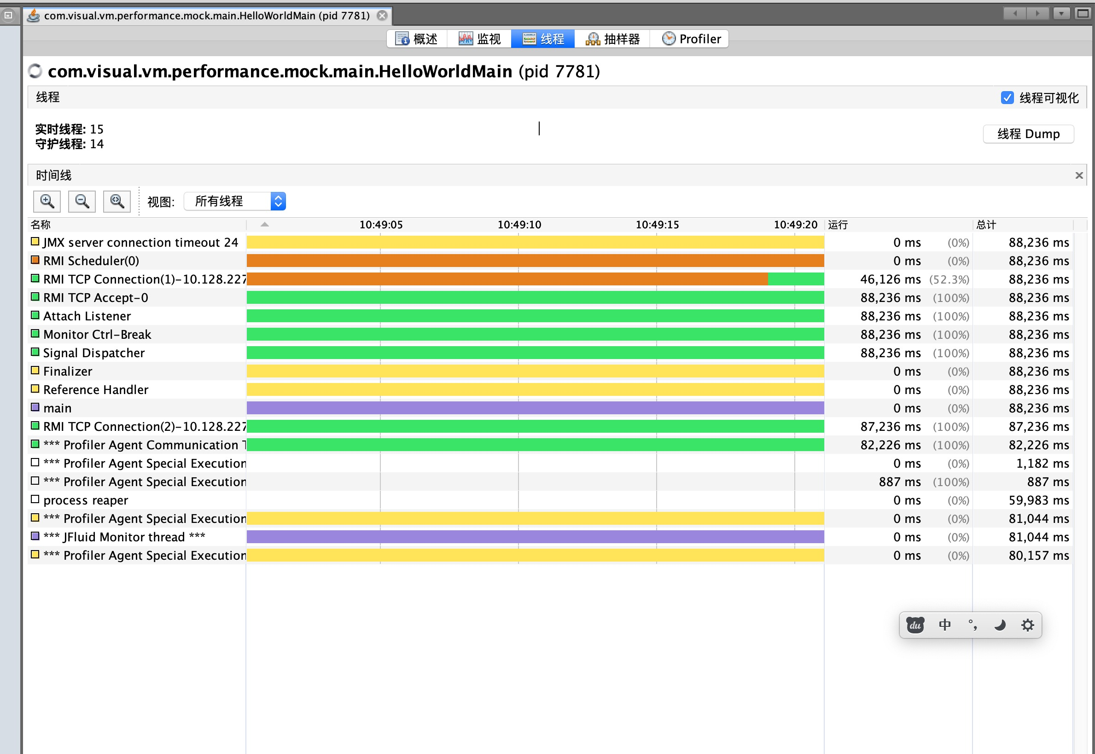1095x754 pixels.
Task: Click the purple timeline bar of the main thread
Action: [x=535, y=408]
